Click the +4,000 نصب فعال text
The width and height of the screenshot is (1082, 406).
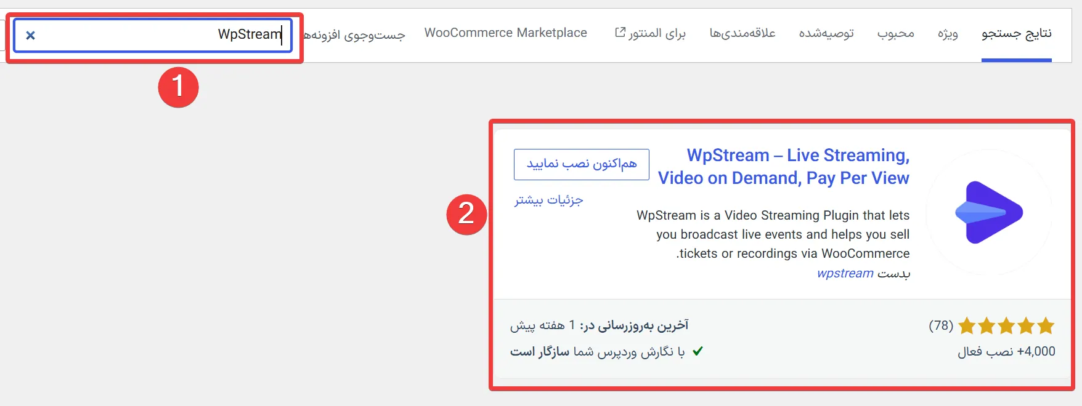[x=1006, y=351]
